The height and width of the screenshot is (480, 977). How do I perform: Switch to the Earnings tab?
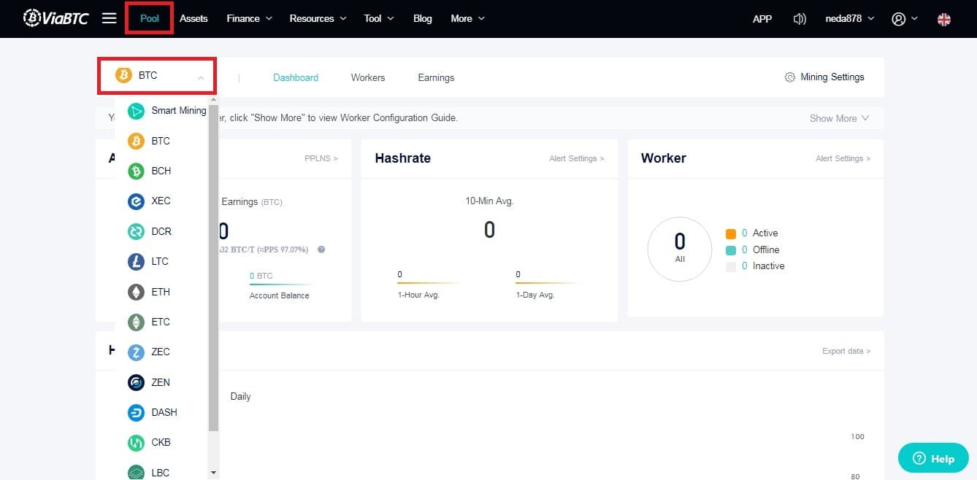pos(436,77)
